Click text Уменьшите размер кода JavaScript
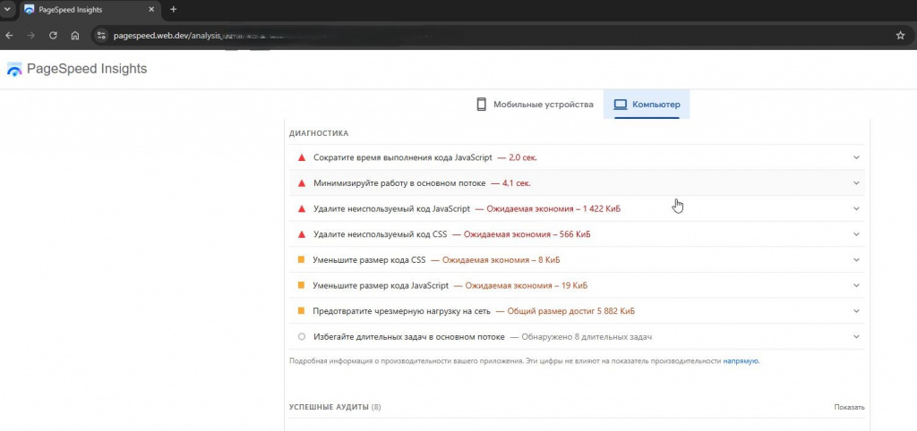This screenshot has width=917, height=431. point(381,285)
